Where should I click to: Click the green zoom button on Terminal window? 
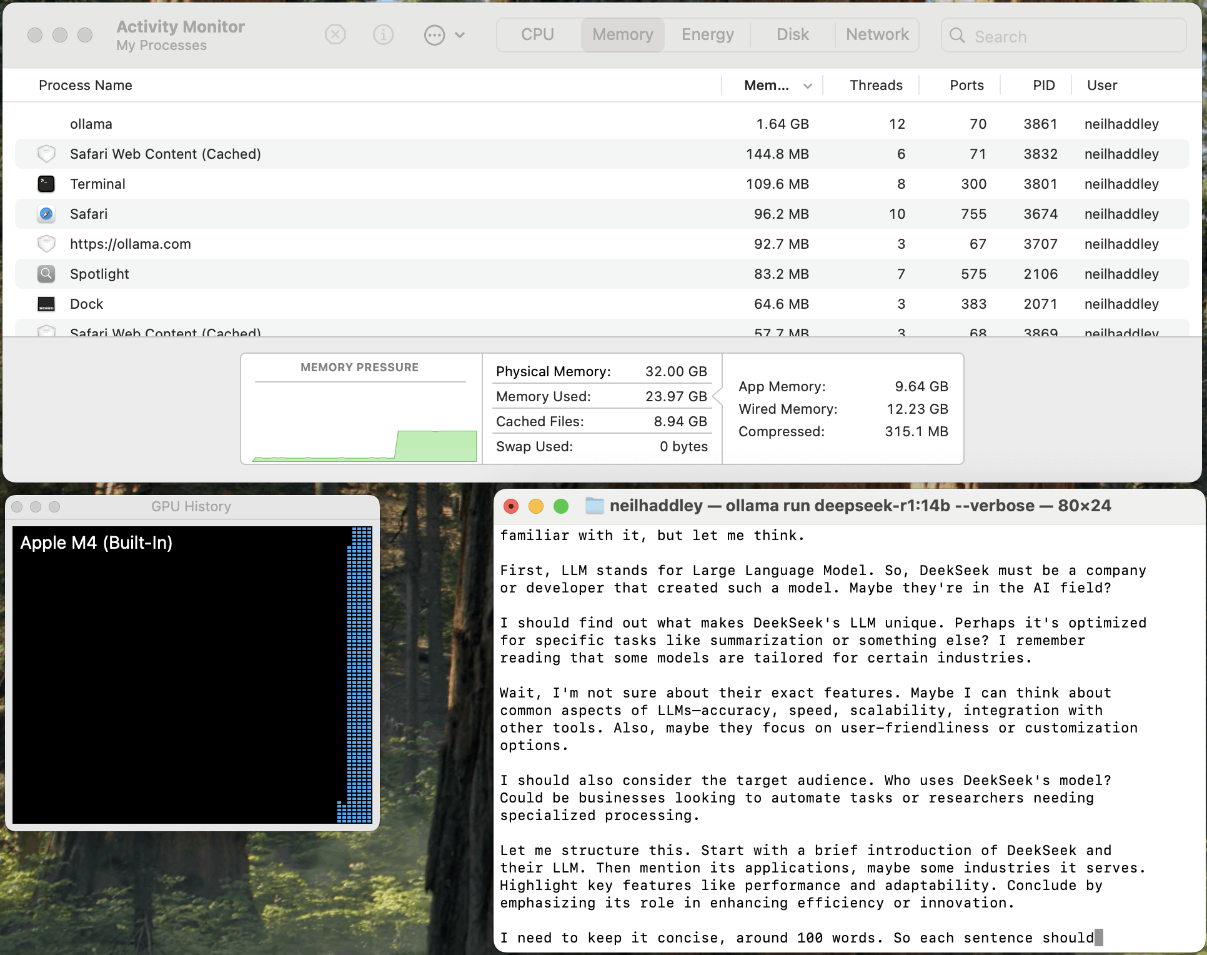coord(561,506)
